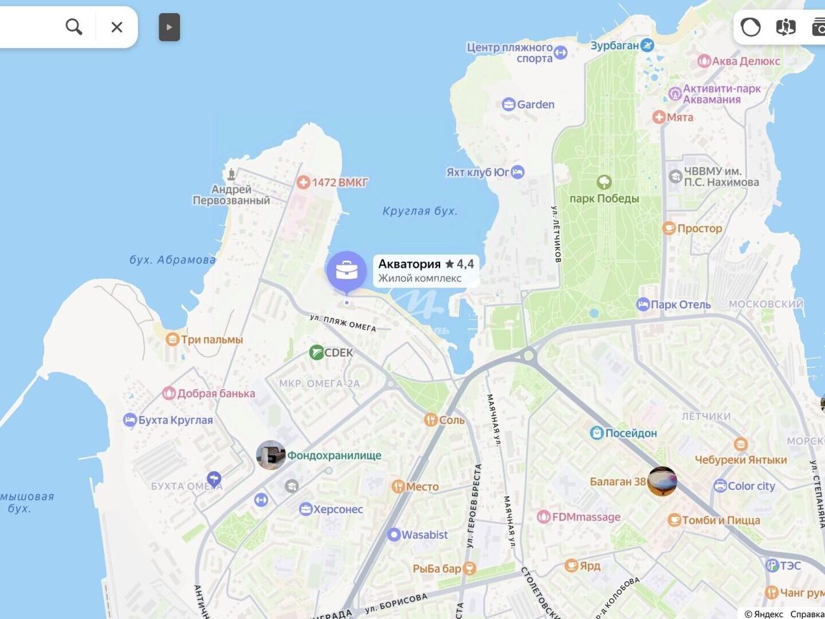825x619 pixels.
Task: Click the Wasabist marker
Action: click(x=394, y=535)
